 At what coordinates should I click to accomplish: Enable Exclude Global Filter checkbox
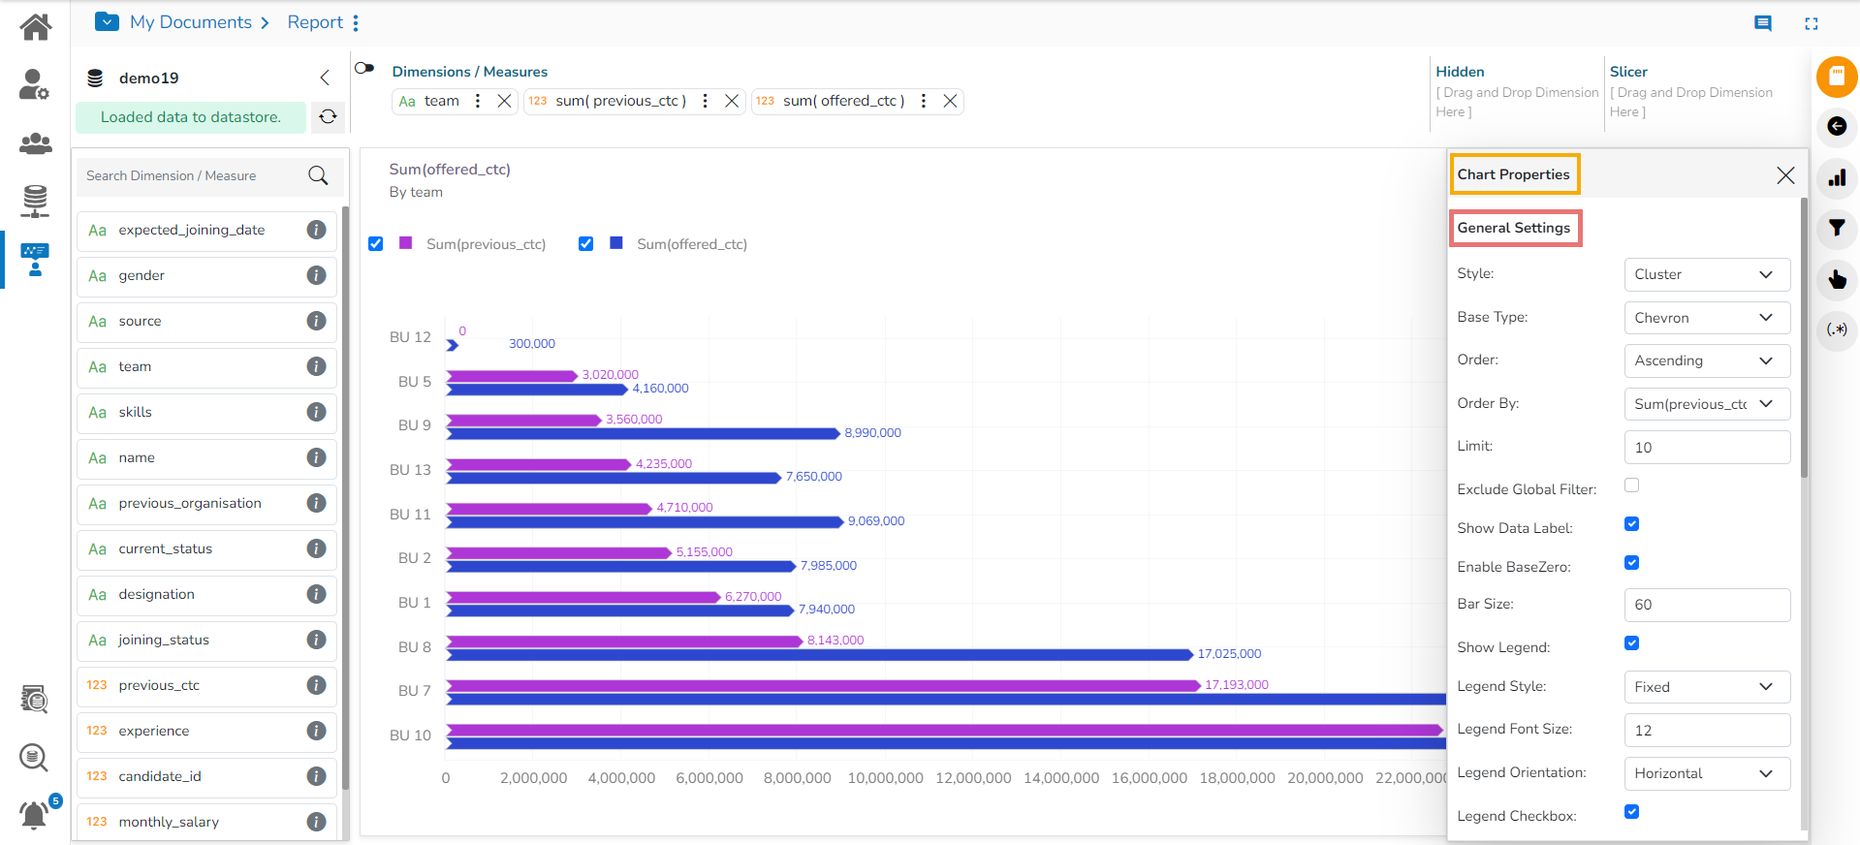click(1631, 485)
